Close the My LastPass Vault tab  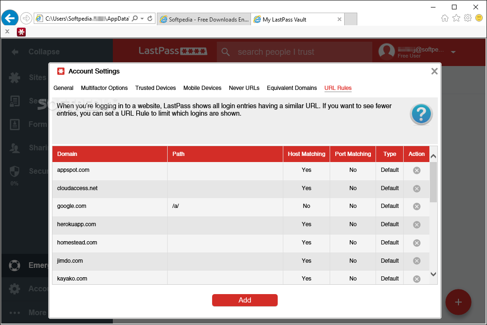click(x=339, y=19)
